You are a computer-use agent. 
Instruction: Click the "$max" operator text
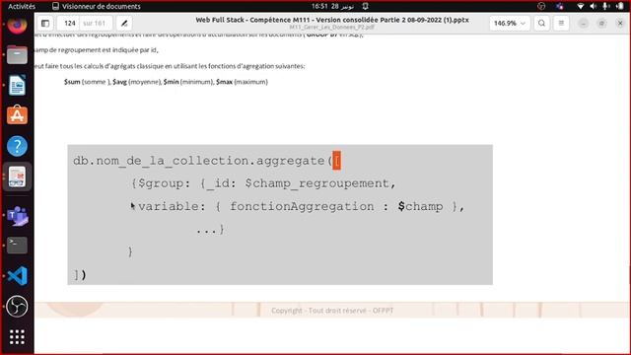coord(224,82)
